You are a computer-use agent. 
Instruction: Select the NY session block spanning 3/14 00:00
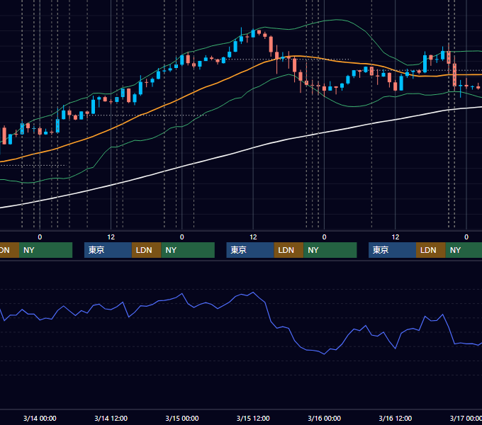click(45, 250)
